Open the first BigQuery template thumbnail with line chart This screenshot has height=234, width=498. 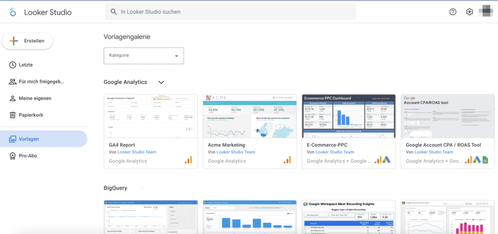point(151,217)
